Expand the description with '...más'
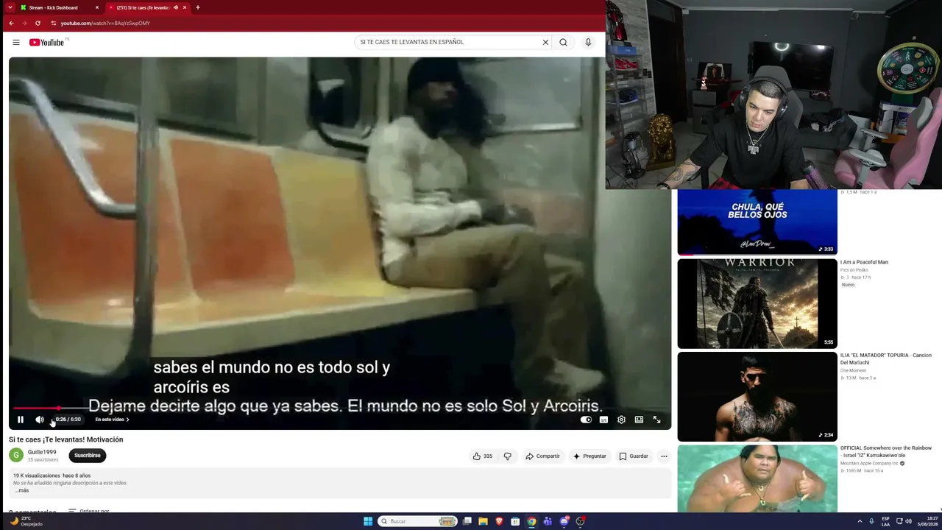Viewport: 942px width, 530px height. click(x=21, y=490)
